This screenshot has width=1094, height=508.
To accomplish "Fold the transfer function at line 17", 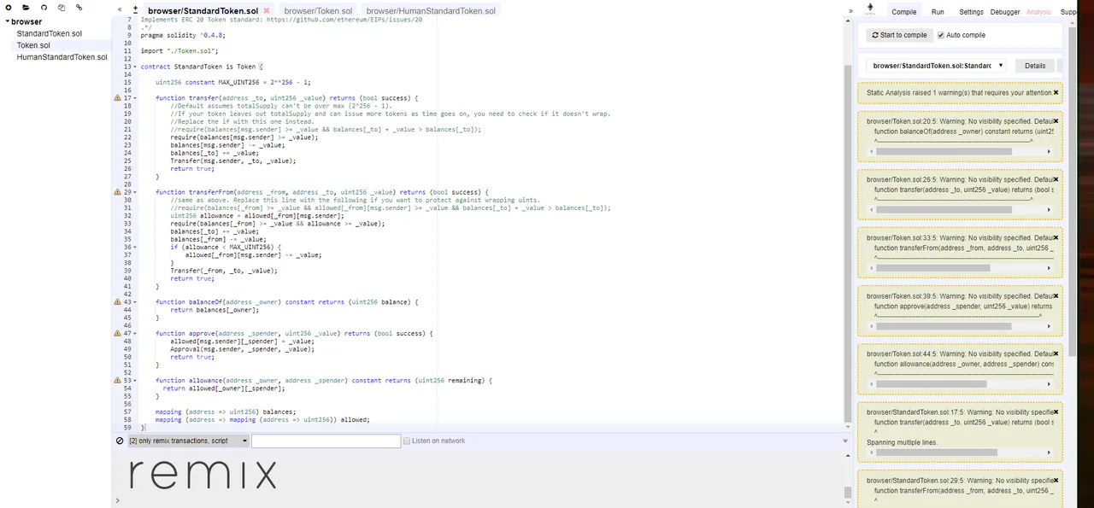I will [136, 98].
